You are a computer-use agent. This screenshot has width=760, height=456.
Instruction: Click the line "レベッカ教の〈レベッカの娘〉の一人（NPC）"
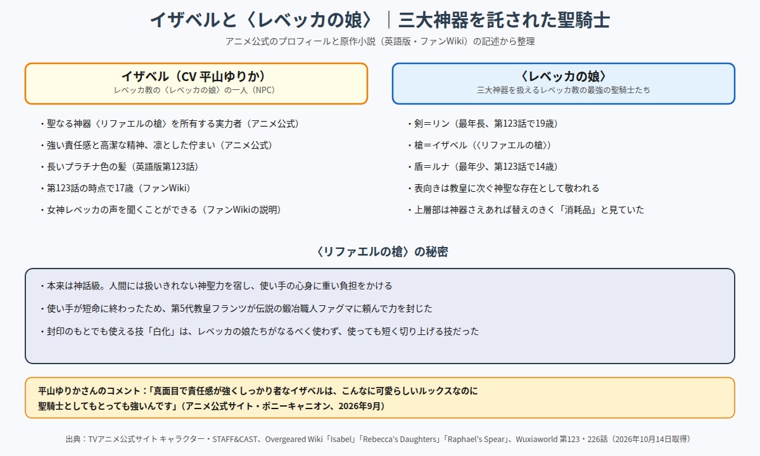(196, 91)
